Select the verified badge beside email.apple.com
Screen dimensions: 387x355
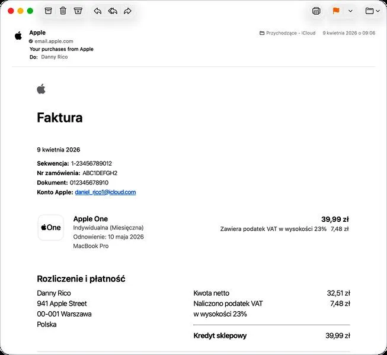[31, 41]
